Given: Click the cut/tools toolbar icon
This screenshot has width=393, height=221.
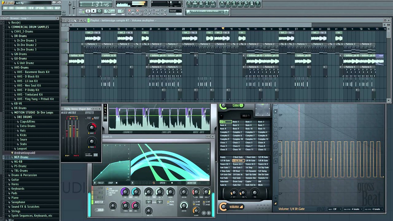Looking at the screenshot, I should (x=240, y=4).
